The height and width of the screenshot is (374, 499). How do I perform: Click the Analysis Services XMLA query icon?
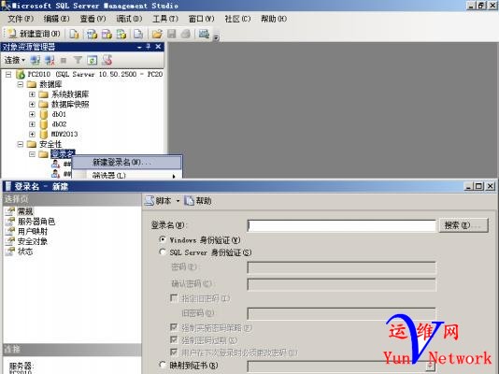[121, 34]
